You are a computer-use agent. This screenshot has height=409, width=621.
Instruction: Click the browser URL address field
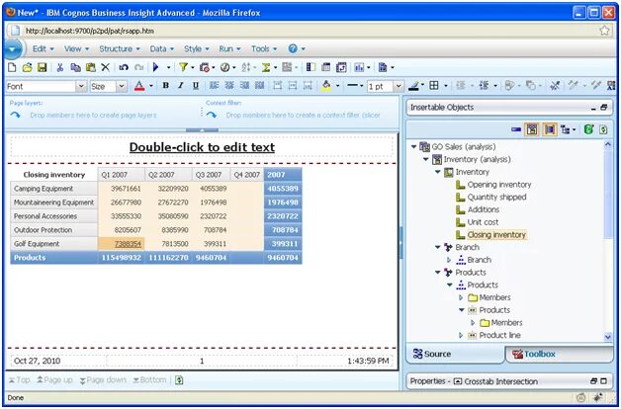pos(309,31)
